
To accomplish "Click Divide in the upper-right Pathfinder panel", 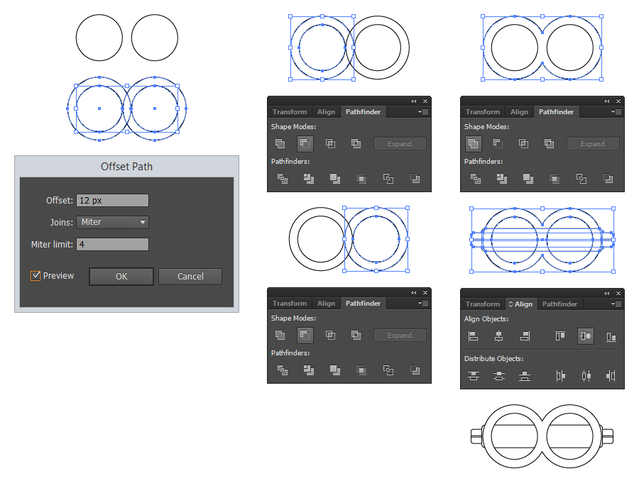I will pyautogui.click(x=476, y=178).
